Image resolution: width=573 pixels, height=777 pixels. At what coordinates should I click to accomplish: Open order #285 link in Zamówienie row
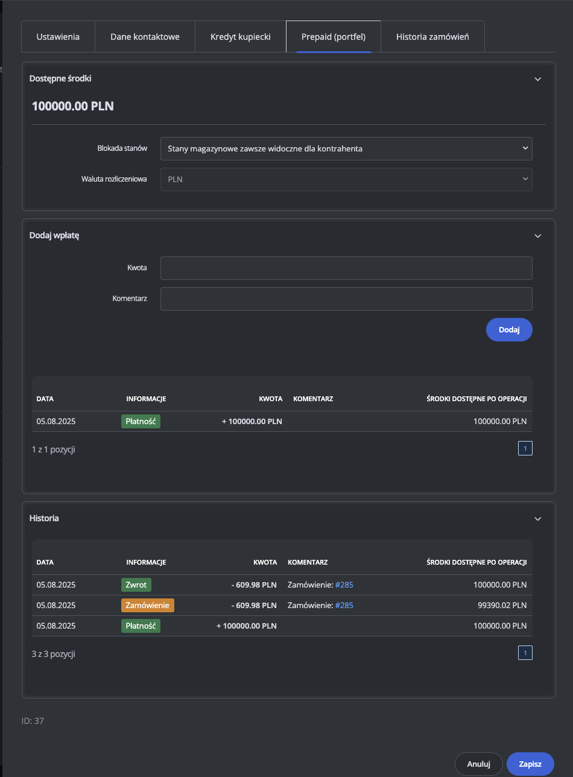pyautogui.click(x=344, y=605)
